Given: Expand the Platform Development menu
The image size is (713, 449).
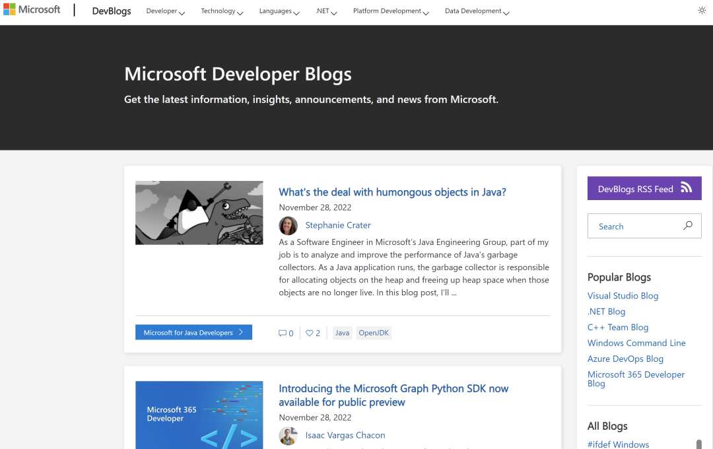Looking at the screenshot, I should 391,11.
